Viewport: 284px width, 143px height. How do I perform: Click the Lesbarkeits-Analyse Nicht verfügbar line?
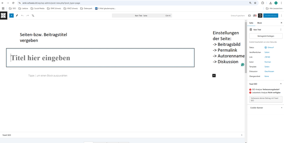click(265, 93)
